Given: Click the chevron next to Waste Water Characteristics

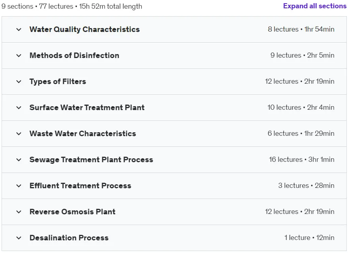Looking at the screenshot, I should [x=19, y=133].
